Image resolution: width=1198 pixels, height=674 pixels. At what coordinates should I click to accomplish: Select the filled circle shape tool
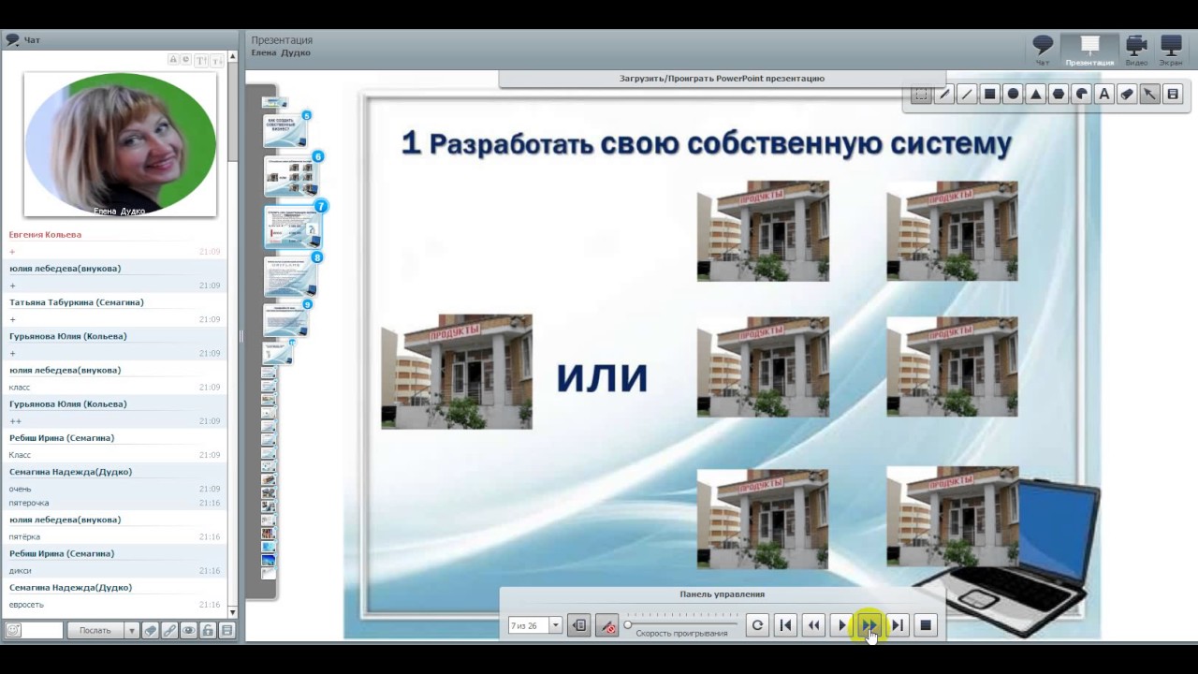click(x=1013, y=95)
